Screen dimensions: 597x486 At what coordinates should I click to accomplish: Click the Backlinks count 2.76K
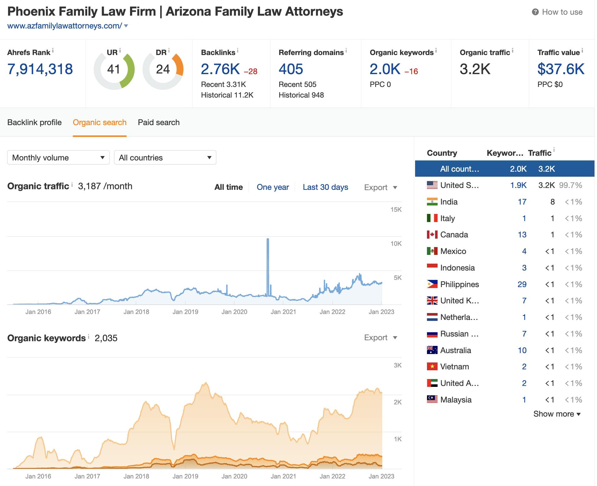(x=220, y=69)
